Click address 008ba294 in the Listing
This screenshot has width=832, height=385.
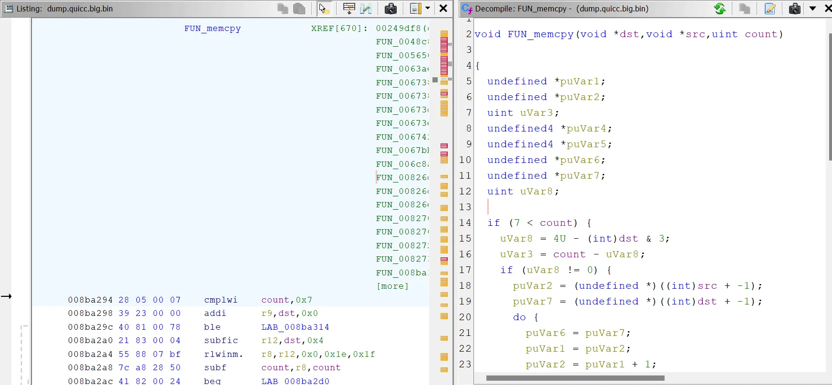tap(90, 300)
